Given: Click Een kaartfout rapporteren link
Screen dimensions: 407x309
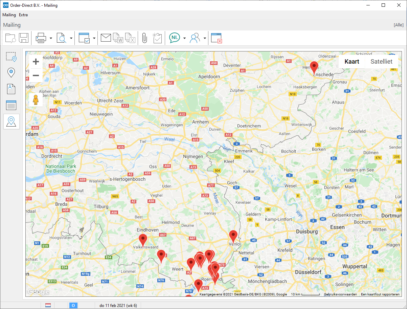Looking at the screenshot, I should click(x=380, y=294).
